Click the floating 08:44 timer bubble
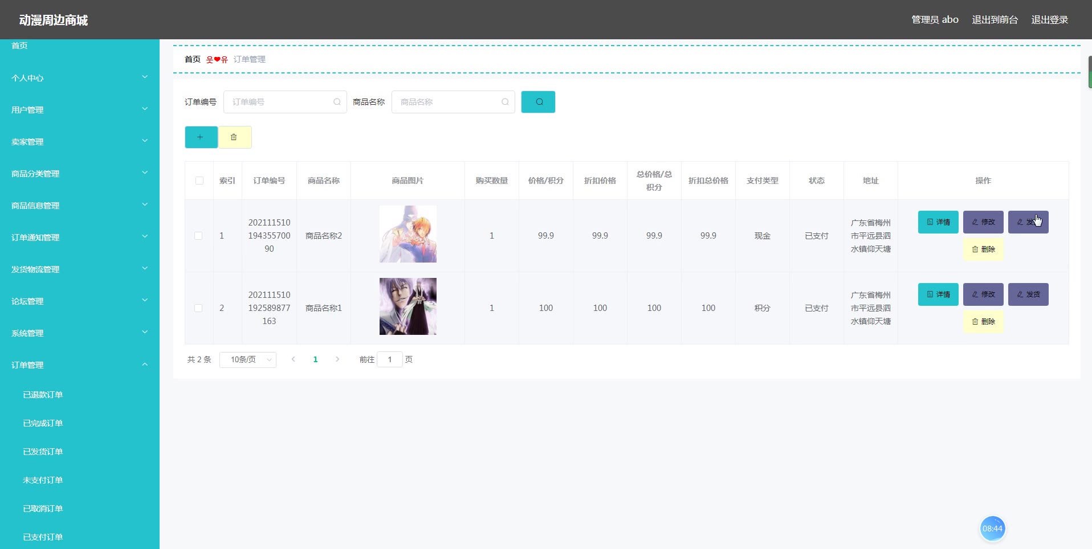Viewport: 1092px width, 549px height. click(992, 528)
